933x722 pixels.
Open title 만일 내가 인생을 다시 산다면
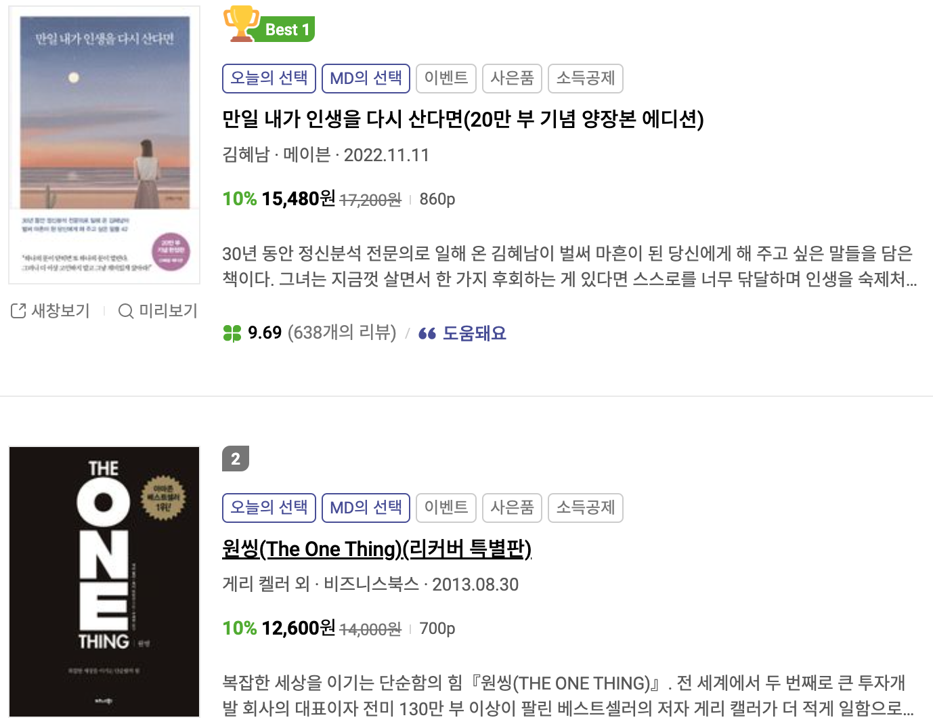coord(463,119)
